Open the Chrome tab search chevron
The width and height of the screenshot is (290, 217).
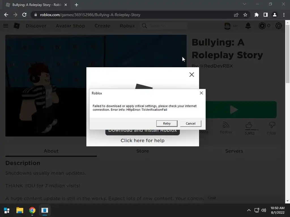point(244,4)
